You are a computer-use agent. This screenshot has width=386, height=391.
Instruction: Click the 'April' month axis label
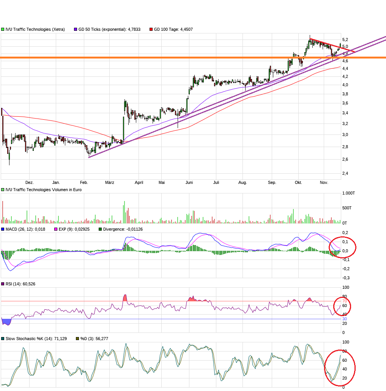click(139, 182)
